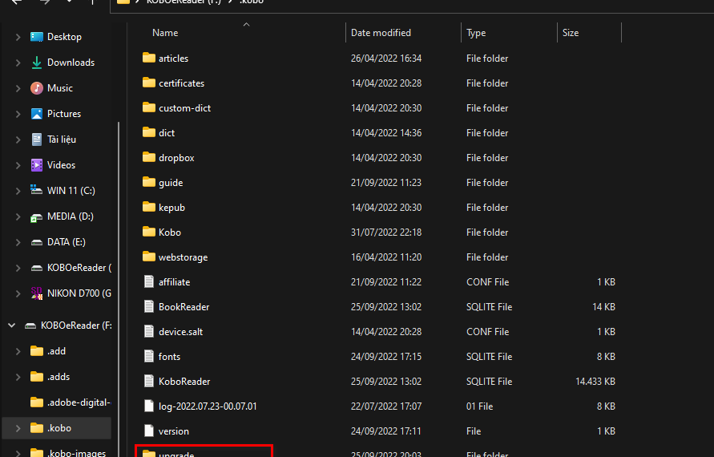Select the version file icon

pos(149,431)
